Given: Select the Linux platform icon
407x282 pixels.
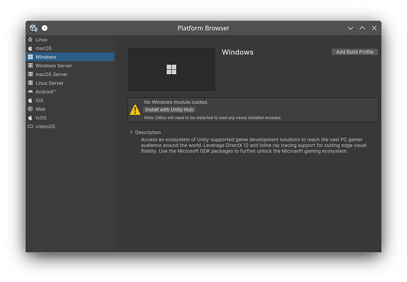Looking at the screenshot, I should [x=30, y=39].
